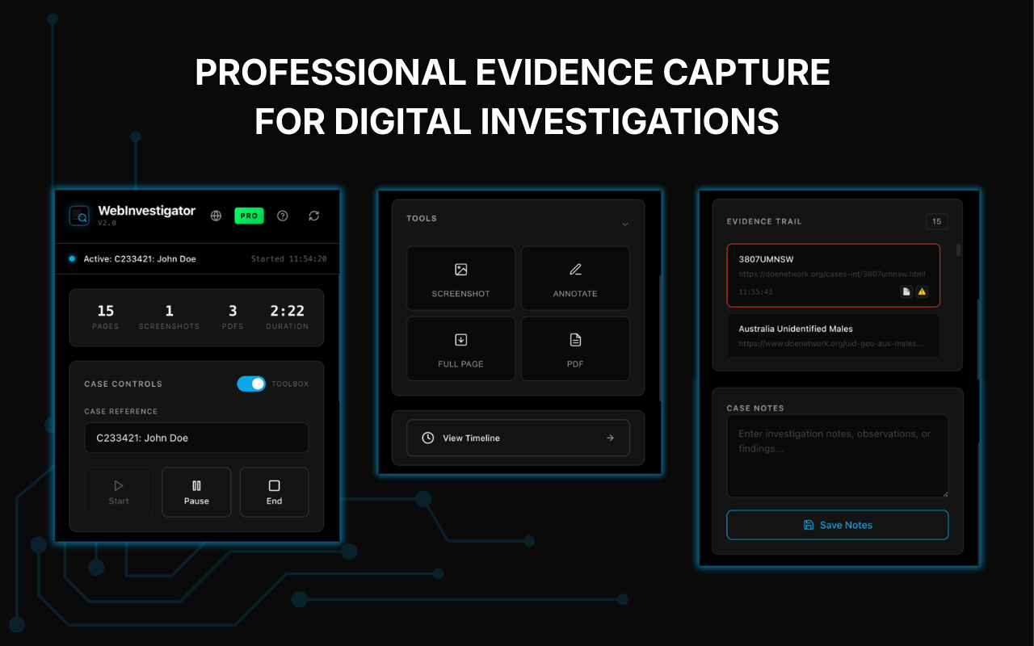Select the 11:55:43 entry timestamp
1034x646 pixels.
(755, 292)
